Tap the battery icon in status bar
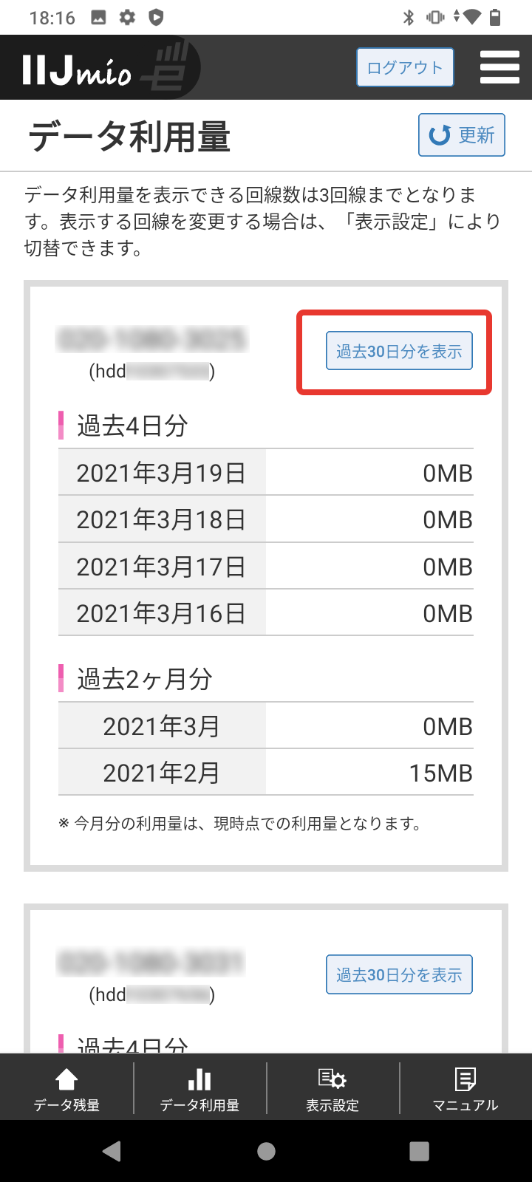Screen dimensions: 532x1182 point(495,18)
